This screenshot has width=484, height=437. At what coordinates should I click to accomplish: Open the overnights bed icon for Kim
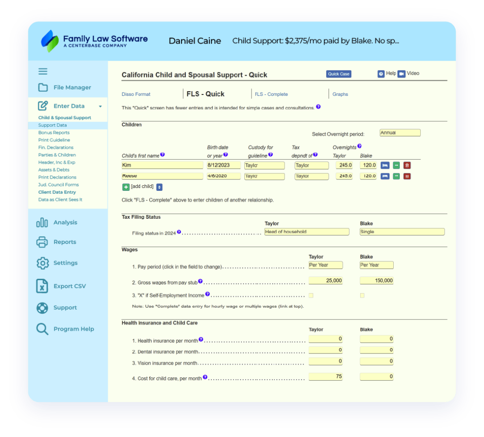(385, 165)
